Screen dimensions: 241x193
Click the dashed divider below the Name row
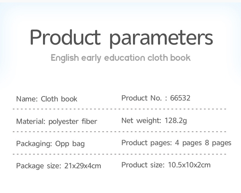tap(120, 109)
